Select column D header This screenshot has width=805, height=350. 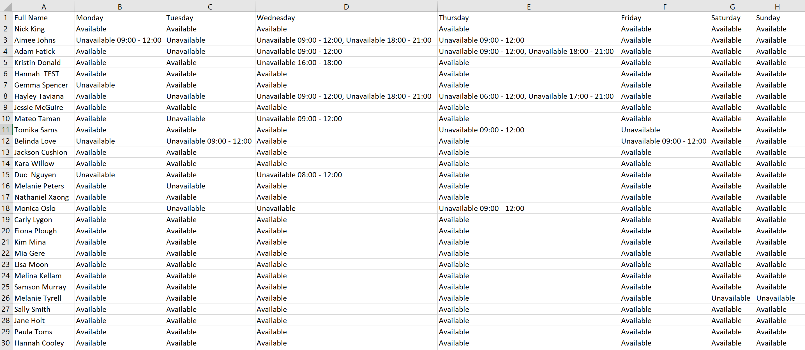pyautogui.click(x=346, y=6)
